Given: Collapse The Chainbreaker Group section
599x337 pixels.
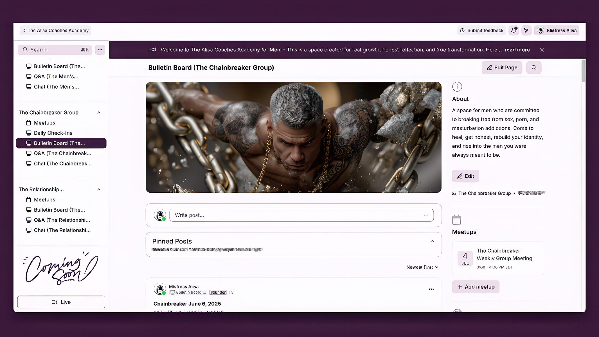Looking at the screenshot, I should [x=99, y=113].
